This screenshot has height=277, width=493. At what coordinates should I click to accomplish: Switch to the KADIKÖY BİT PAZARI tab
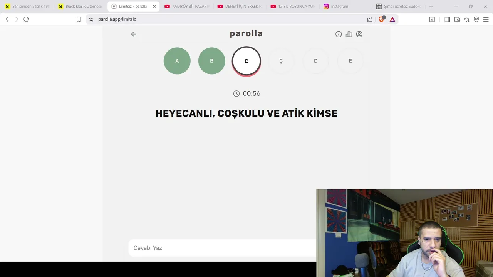pos(187,6)
